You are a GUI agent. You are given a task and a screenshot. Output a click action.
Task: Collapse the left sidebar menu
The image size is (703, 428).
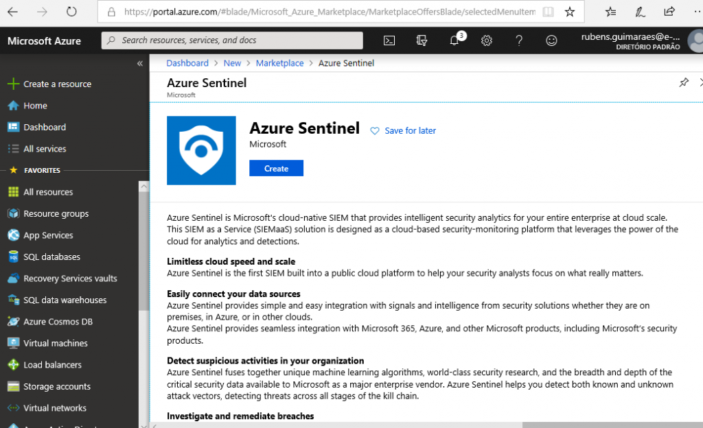(x=140, y=63)
